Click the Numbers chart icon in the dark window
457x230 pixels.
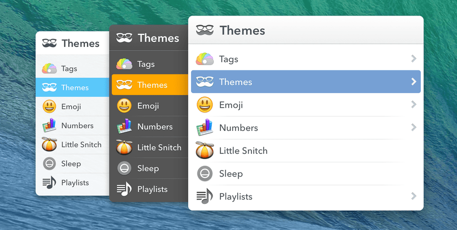pyautogui.click(x=124, y=126)
